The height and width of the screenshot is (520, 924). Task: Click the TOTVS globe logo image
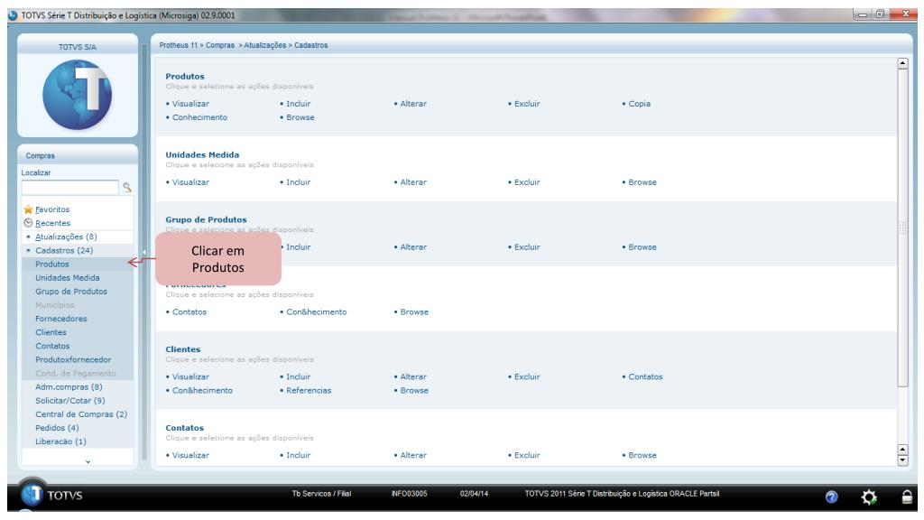click(x=78, y=94)
